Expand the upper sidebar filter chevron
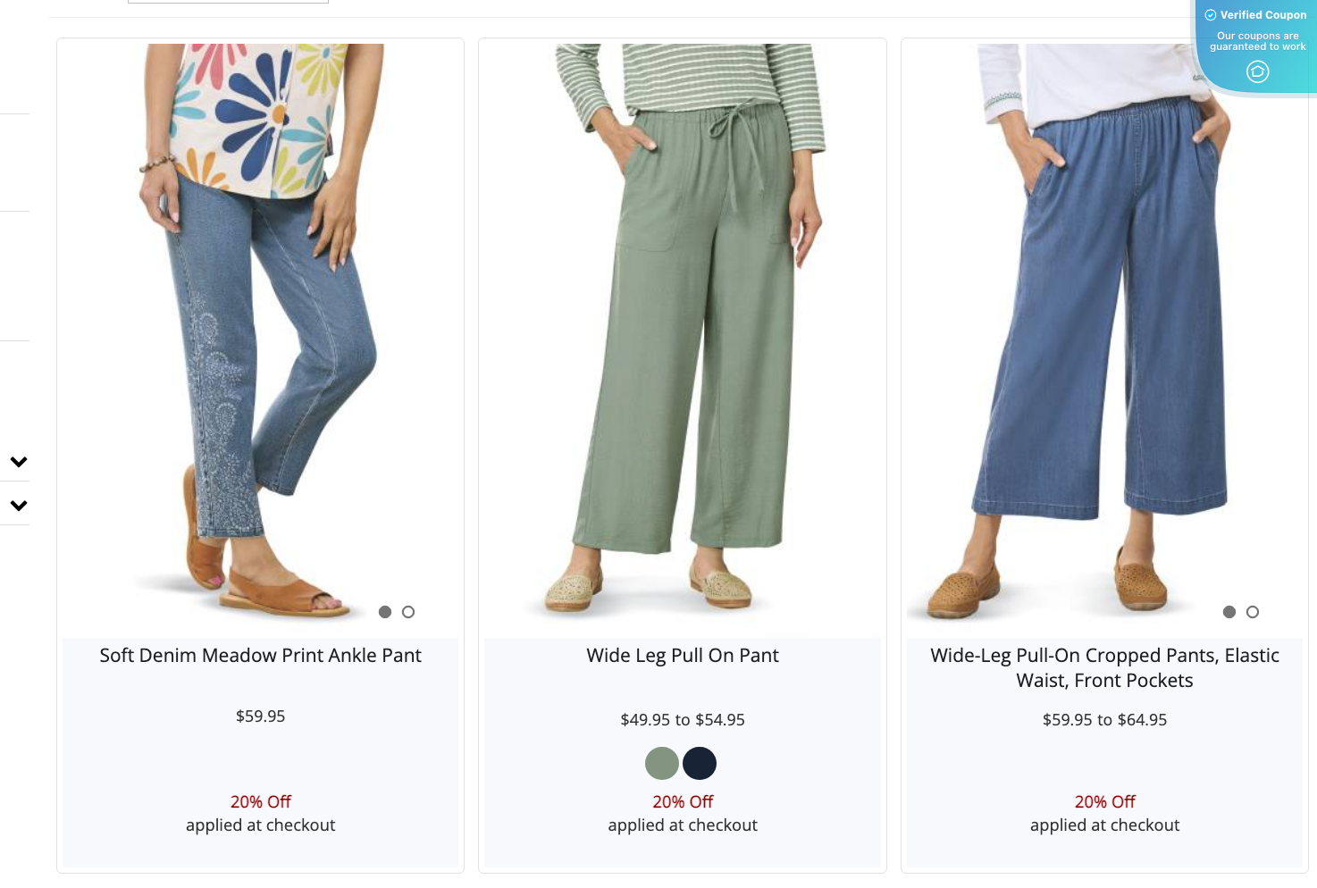This screenshot has height=888, width=1317. click(17, 461)
